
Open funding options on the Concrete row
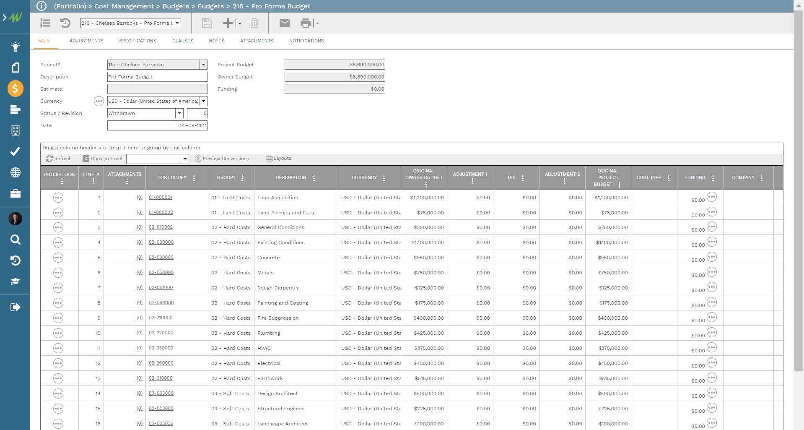point(712,256)
